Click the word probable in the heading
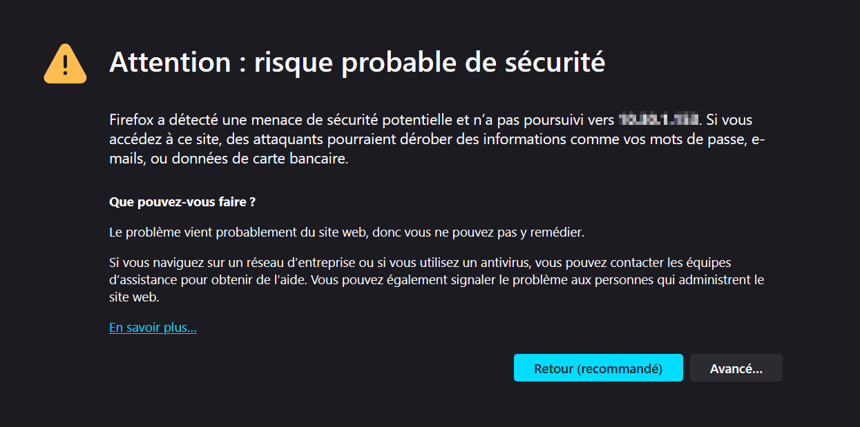The image size is (860, 427). tap(393, 62)
